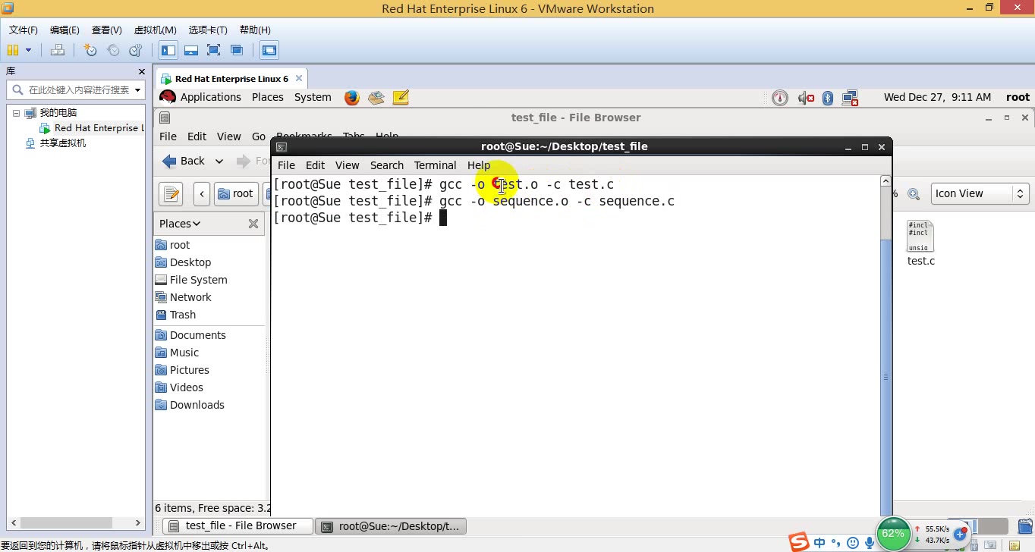Take a snapshot of the virtual machine

[x=90, y=50]
